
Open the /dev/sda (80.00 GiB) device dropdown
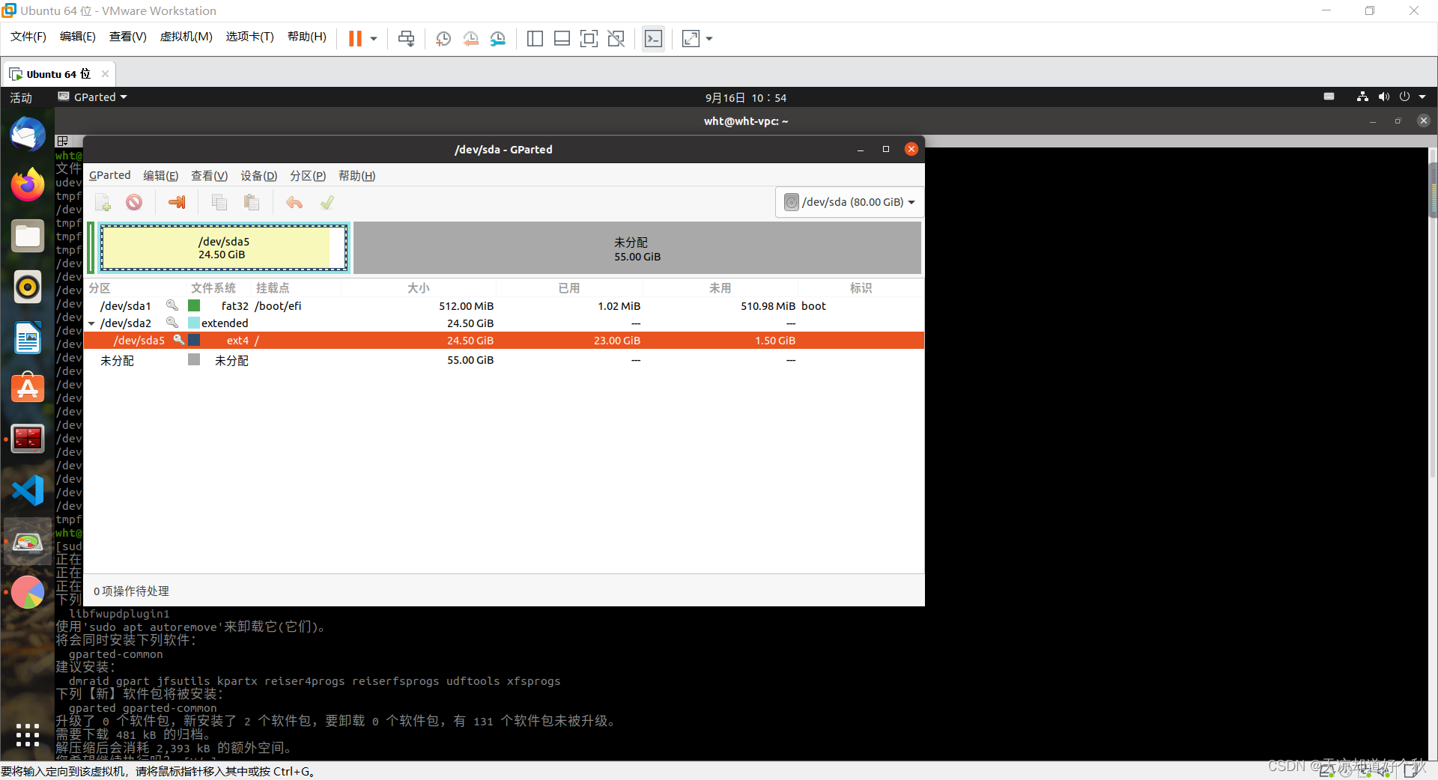[x=849, y=202]
